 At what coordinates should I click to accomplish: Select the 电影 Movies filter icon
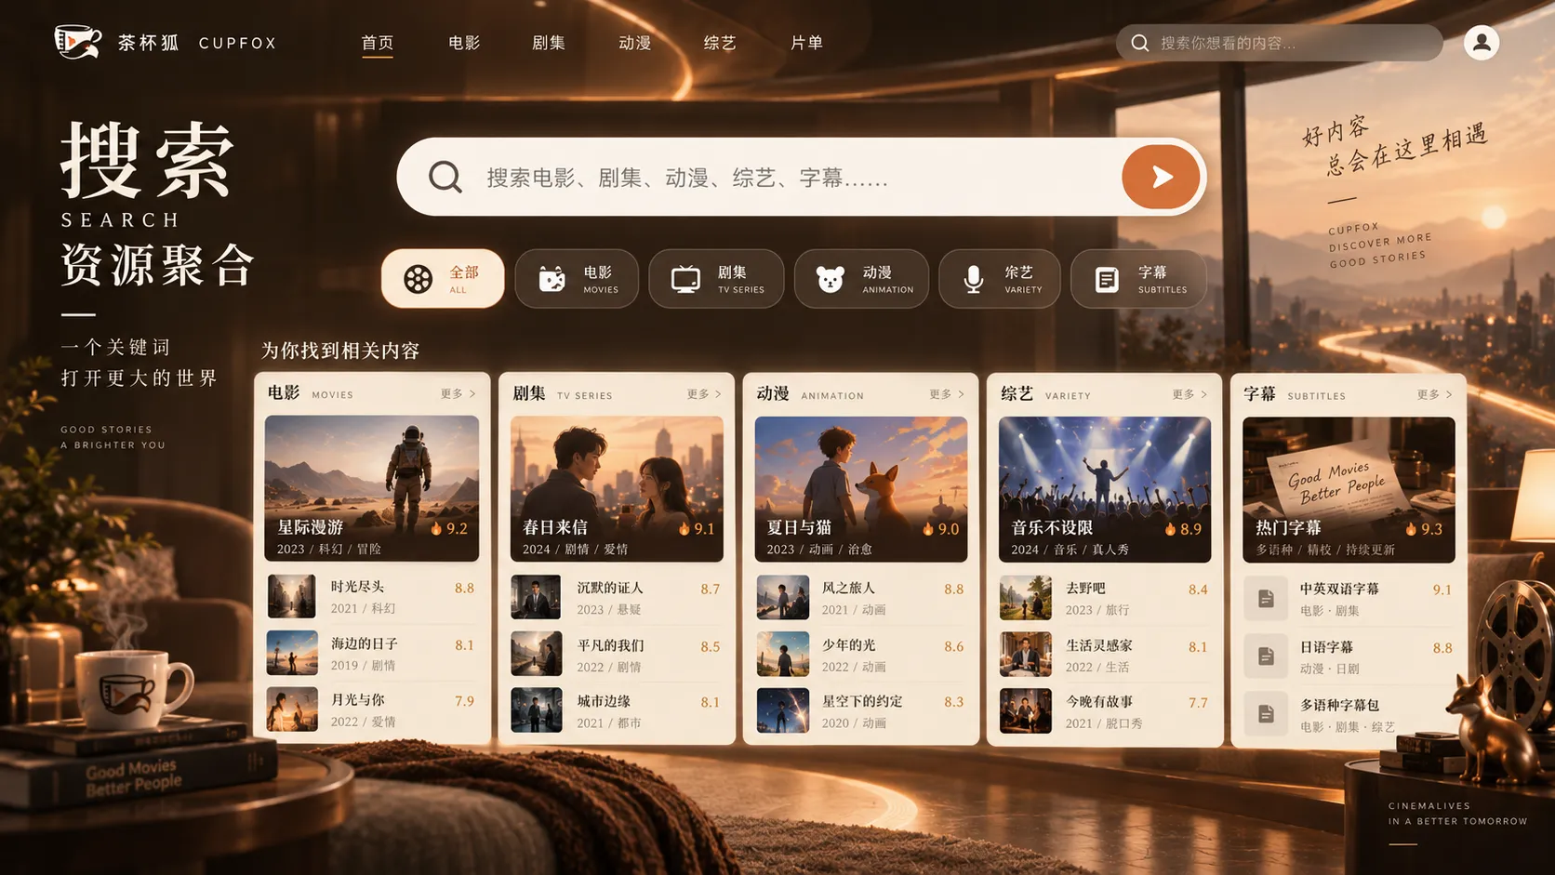(552, 279)
